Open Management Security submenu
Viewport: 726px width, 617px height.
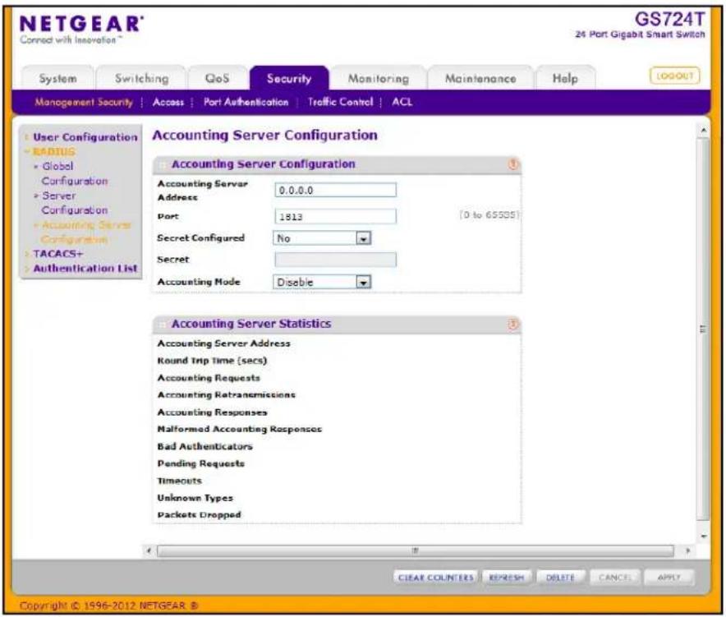(84, 103)
